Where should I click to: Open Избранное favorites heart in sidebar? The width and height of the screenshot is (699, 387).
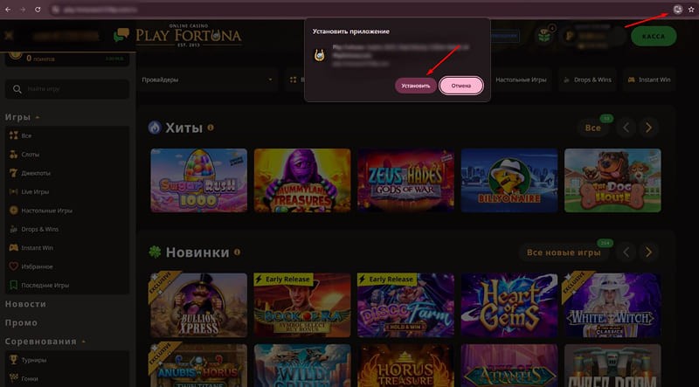coord(38,266)
